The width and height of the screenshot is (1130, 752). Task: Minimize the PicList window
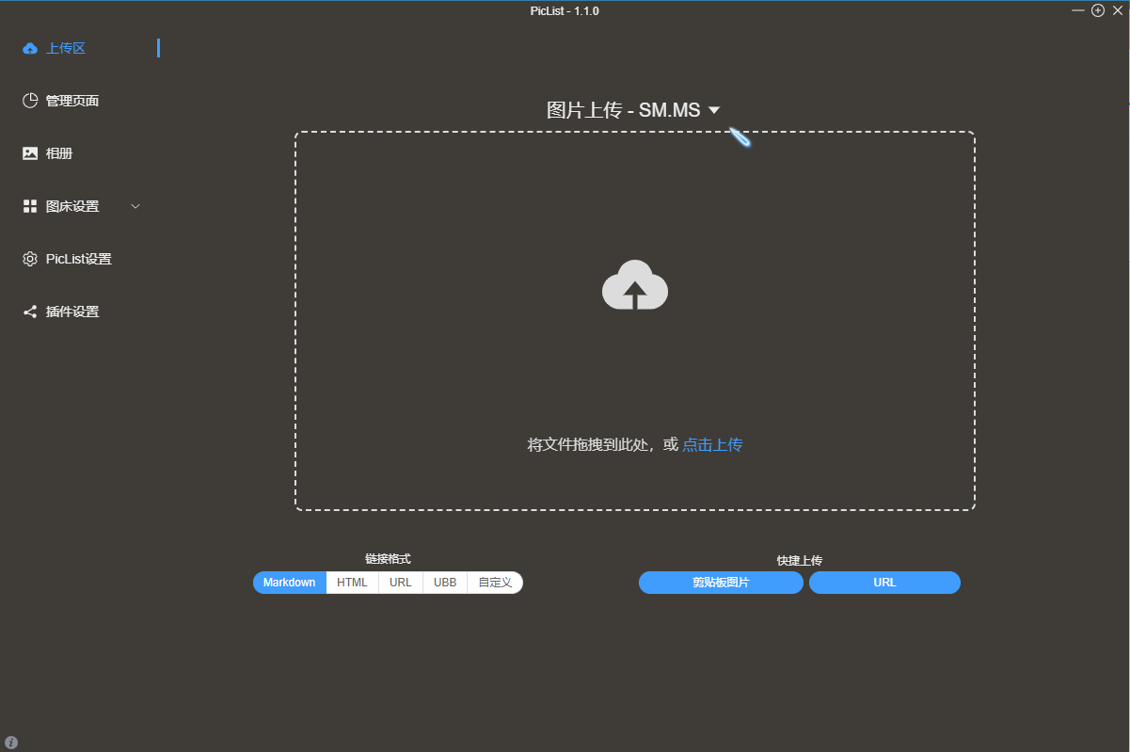(1078, 10)
